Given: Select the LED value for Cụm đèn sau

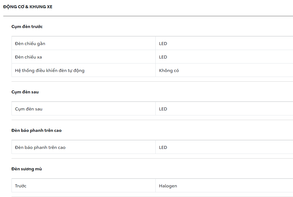Looking at the screenshot, I should [163, 109].
